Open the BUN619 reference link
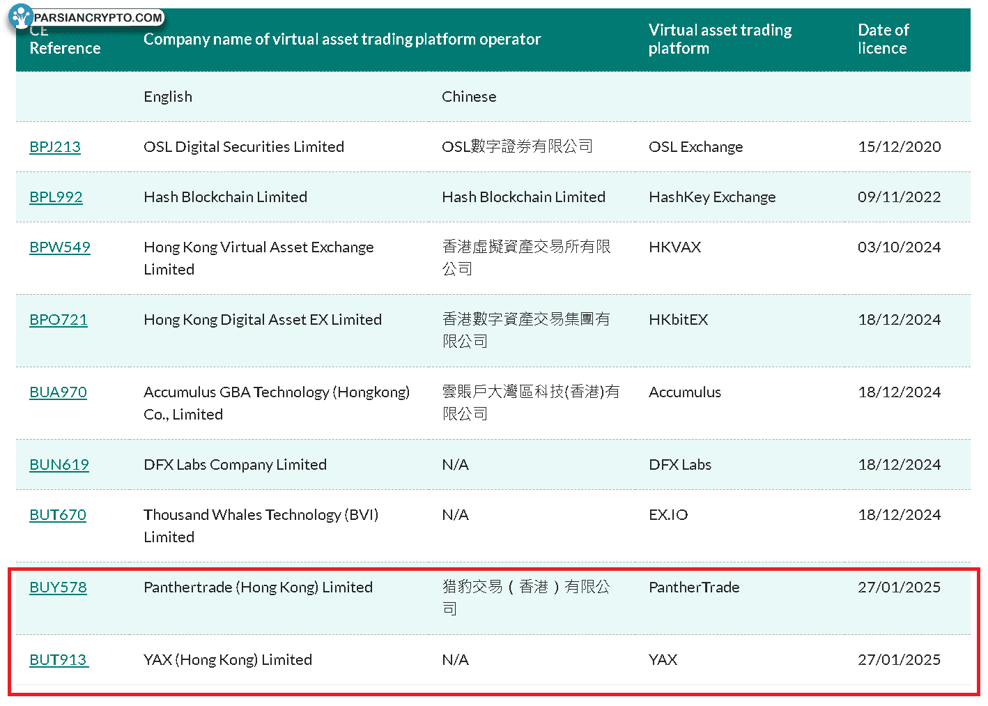The width and height of the screenshot is (988, 706). tap(59, 465)
